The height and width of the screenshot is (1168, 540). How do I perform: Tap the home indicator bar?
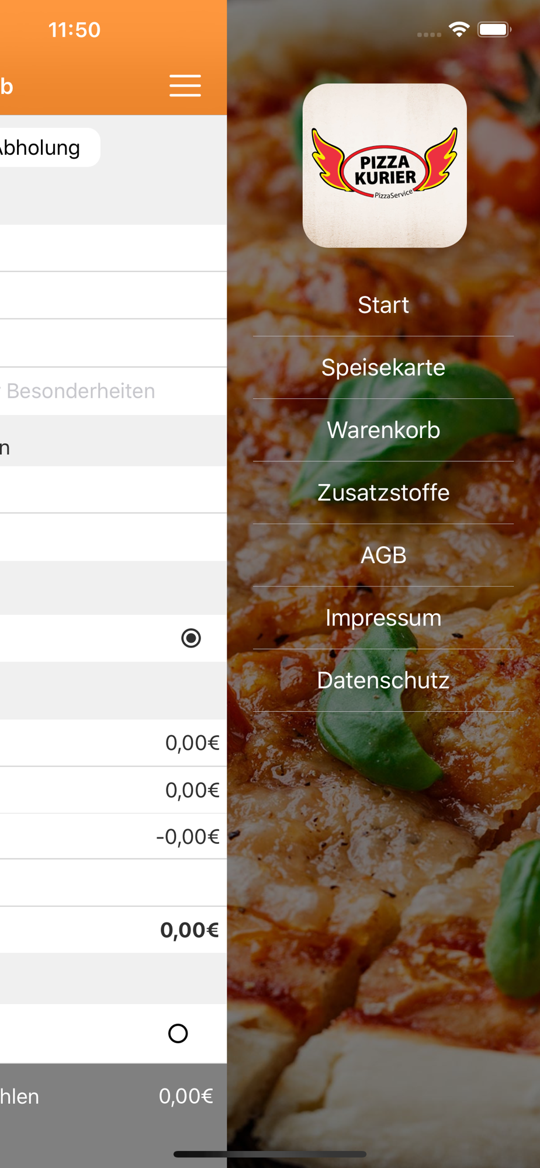[270, 1154]
